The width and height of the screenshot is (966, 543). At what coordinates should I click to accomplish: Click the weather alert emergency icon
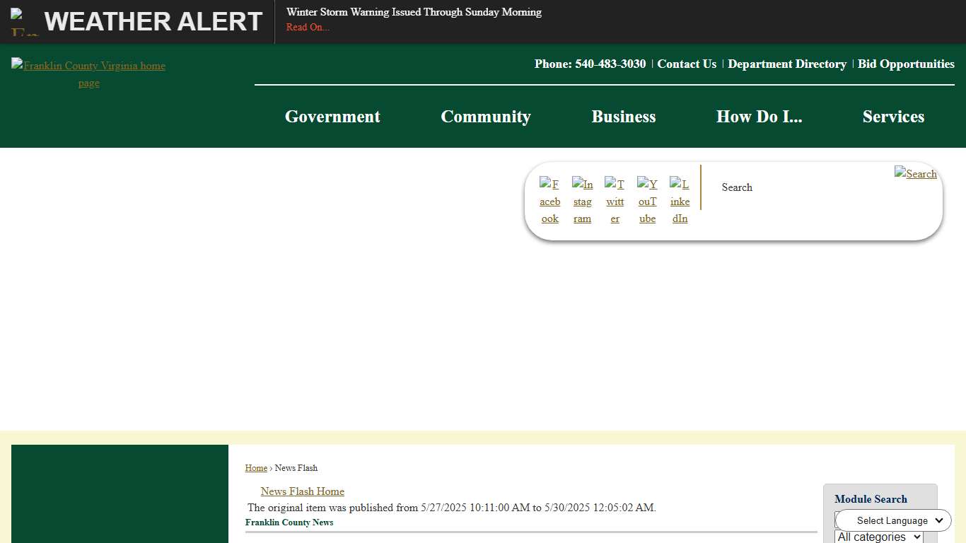point(24,22)
